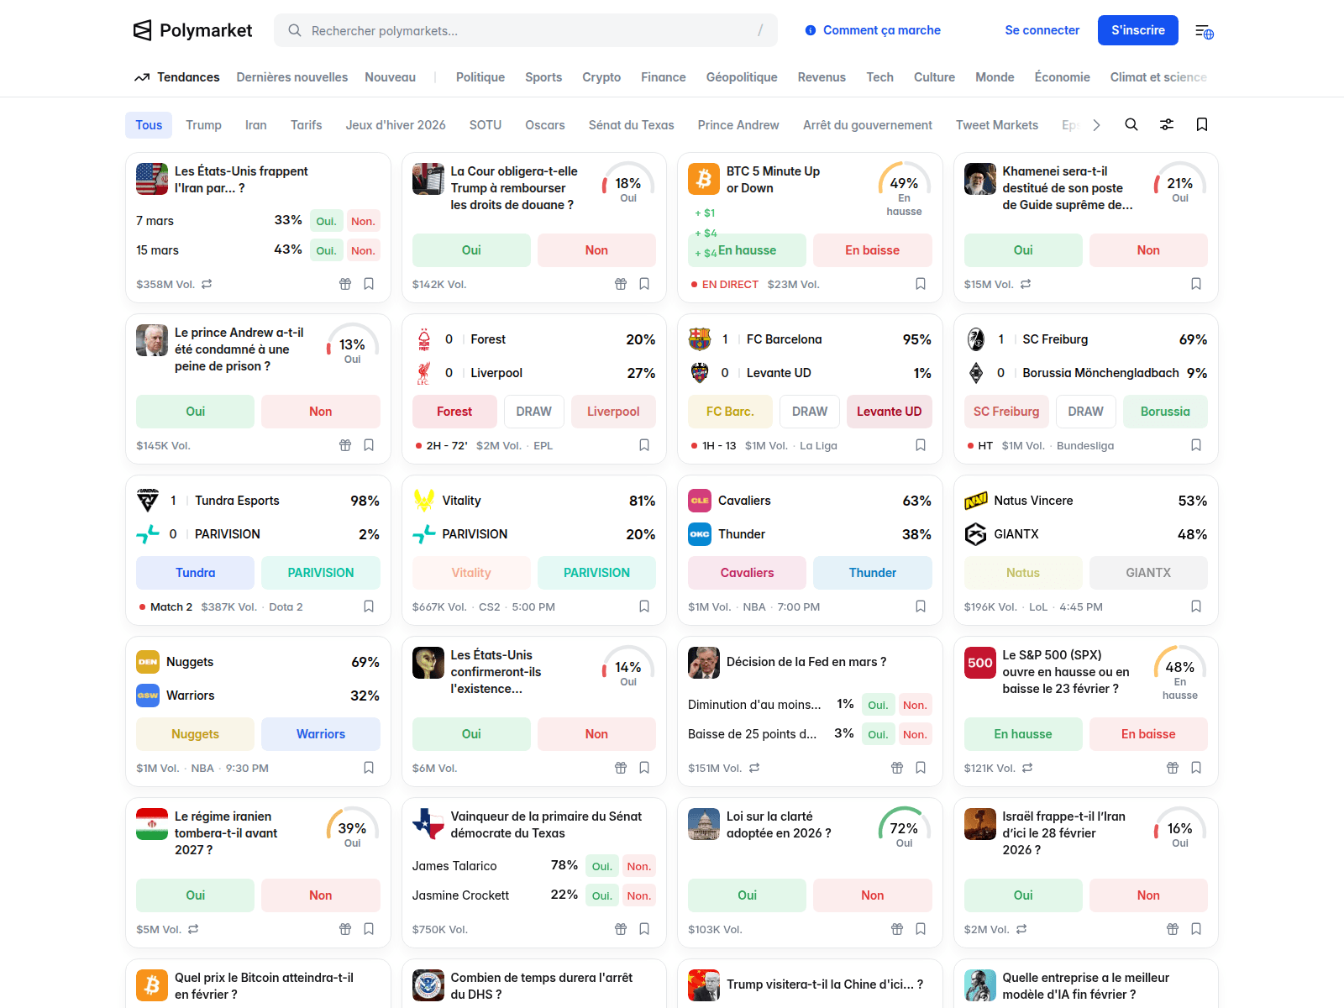Image resolution: width=1344 pixels, height=1008 pixels.
Task: Bookmark the FC Barcelona vs Levante card
Action: tap(921, 445)
